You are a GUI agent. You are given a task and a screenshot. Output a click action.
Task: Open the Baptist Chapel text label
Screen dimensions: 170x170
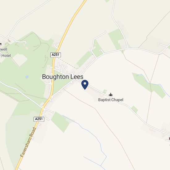111,100
